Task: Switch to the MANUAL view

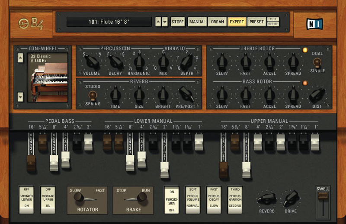Action: [x=197, y=22]
